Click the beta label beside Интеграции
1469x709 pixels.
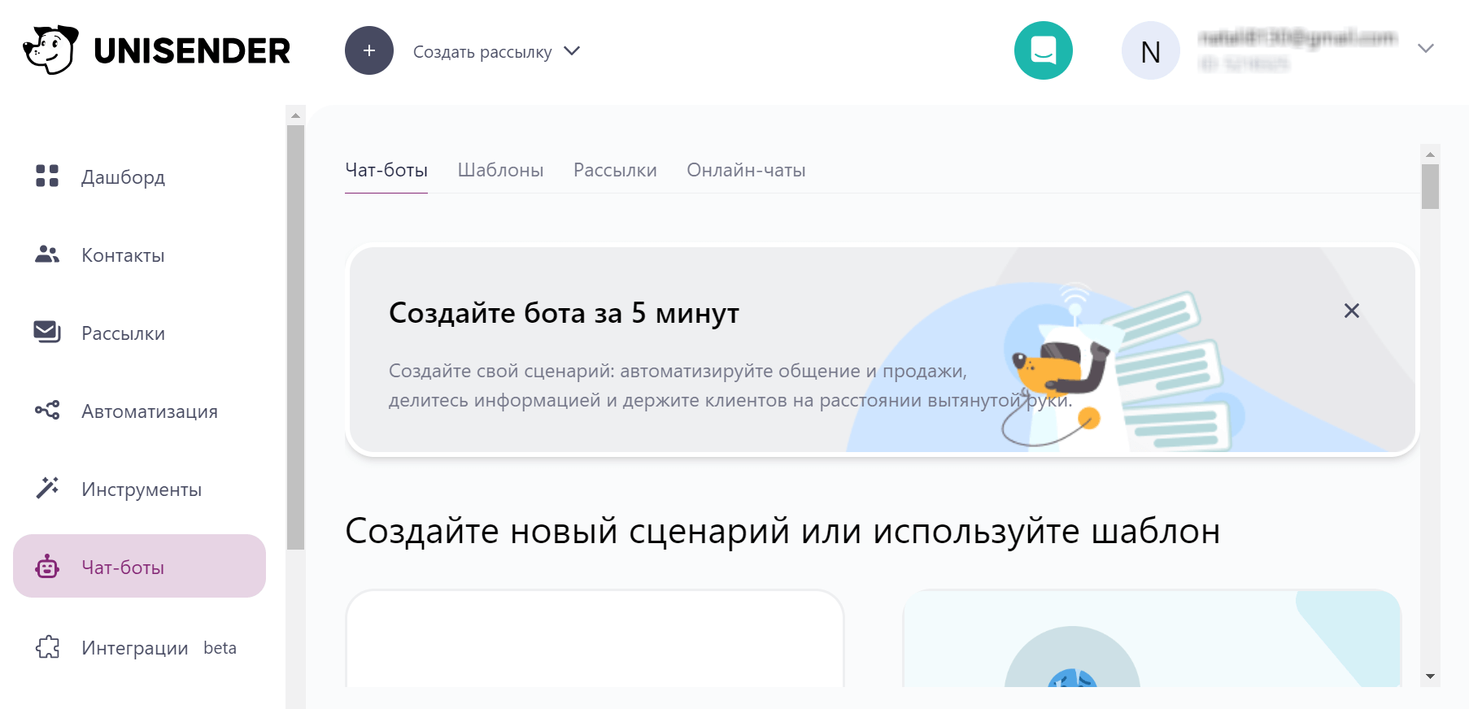pos(220,648)
